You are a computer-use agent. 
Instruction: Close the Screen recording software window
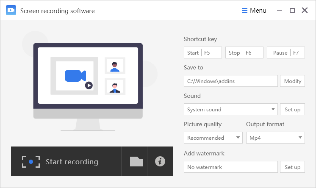[305, 10]
